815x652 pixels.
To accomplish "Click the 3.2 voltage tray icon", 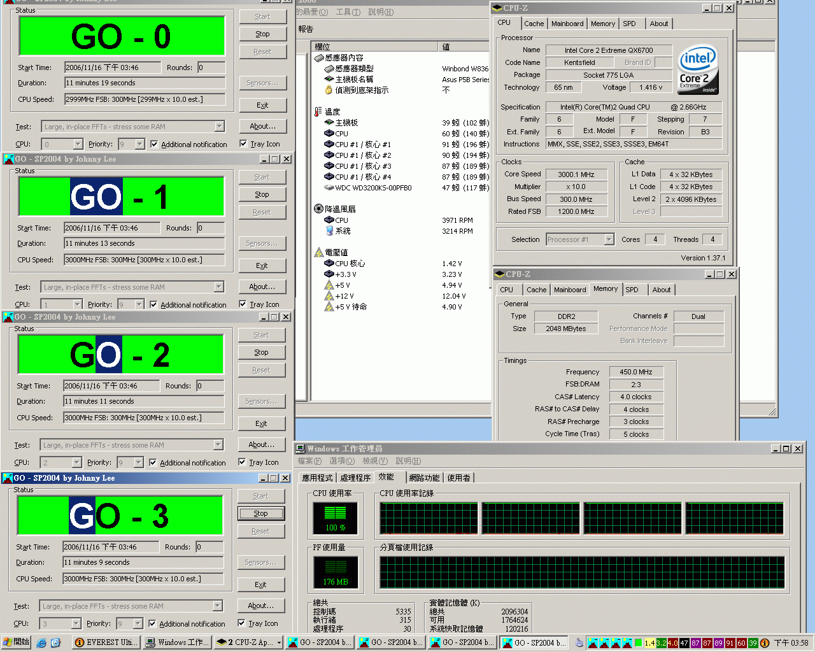I will pyautogui.click(x=661, y=643).
